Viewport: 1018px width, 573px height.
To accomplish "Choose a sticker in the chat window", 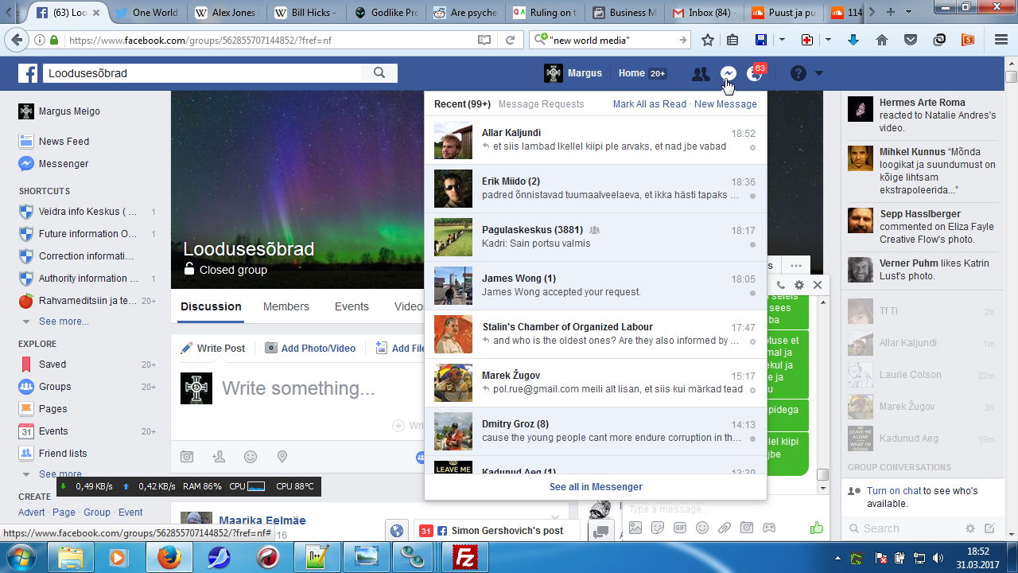I will 658,528.
